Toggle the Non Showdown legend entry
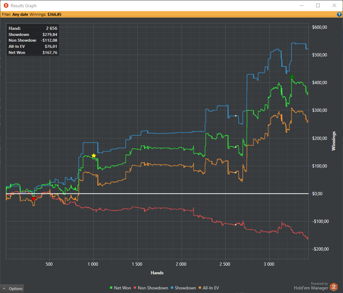Image resolution: width=343 pixels, height=293 pixels. [151, 288]
